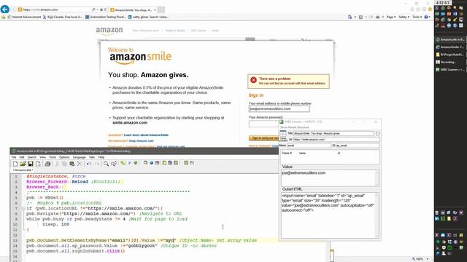The width and height of the screenshot is (467, 262).
Task: Click the Cut scissors icon in SciTE
Action: pyautogui.click(x=57, y=164)
